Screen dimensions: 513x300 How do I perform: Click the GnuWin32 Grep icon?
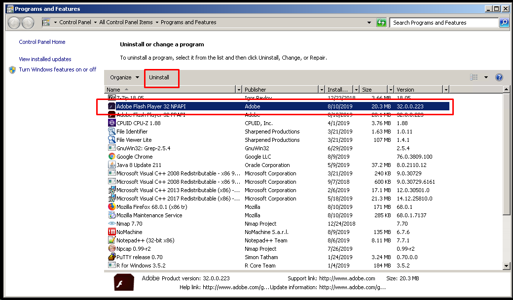[112, 148]
